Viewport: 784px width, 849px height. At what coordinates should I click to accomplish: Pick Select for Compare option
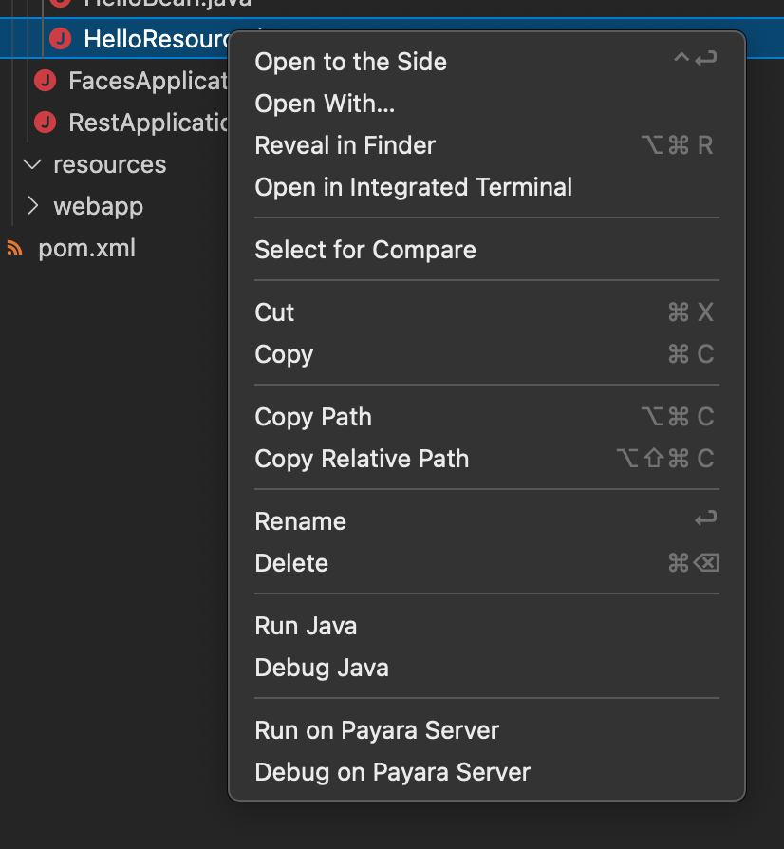point(365,250)
